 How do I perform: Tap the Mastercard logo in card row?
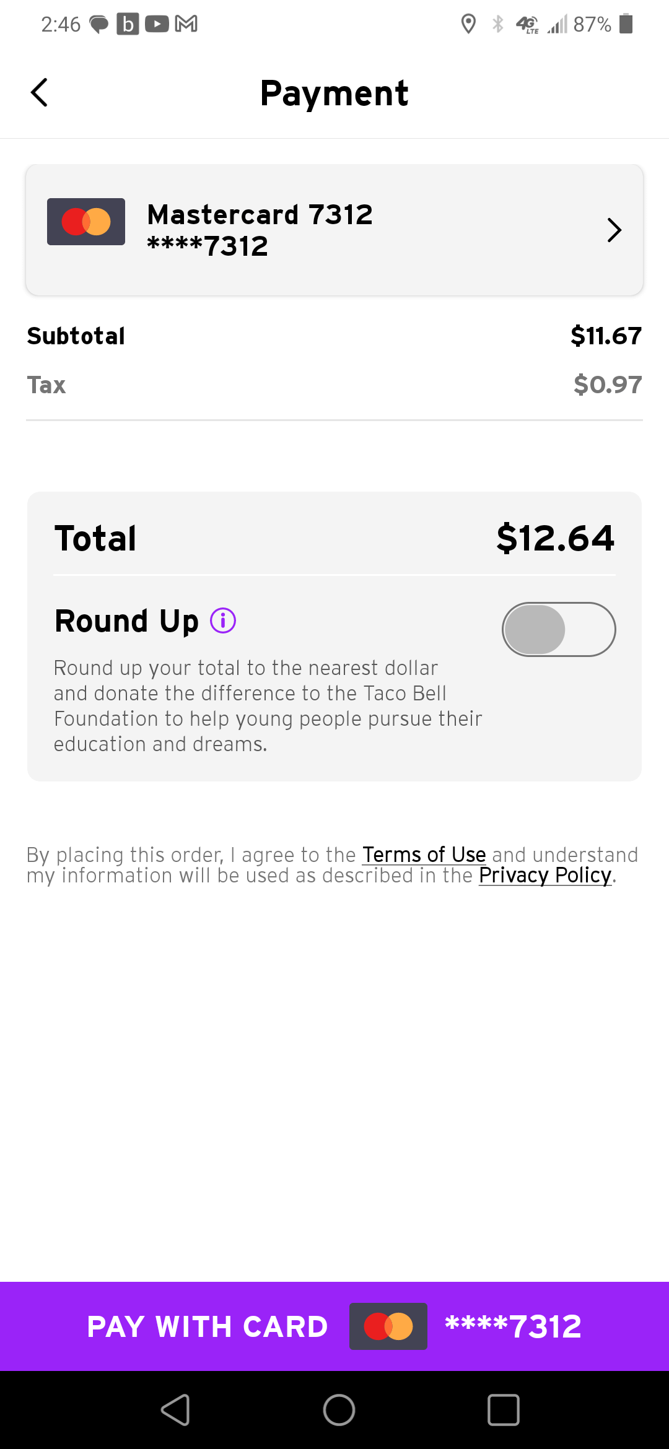tap(86, 222)
